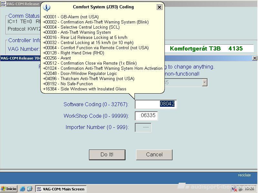258x193 pixels.
Task: Focus the Software Coding input field
Action: coord(156,104)
